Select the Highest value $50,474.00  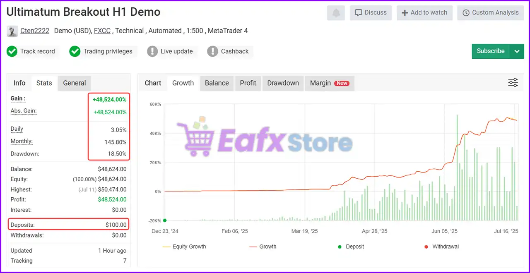click(112, 189)
